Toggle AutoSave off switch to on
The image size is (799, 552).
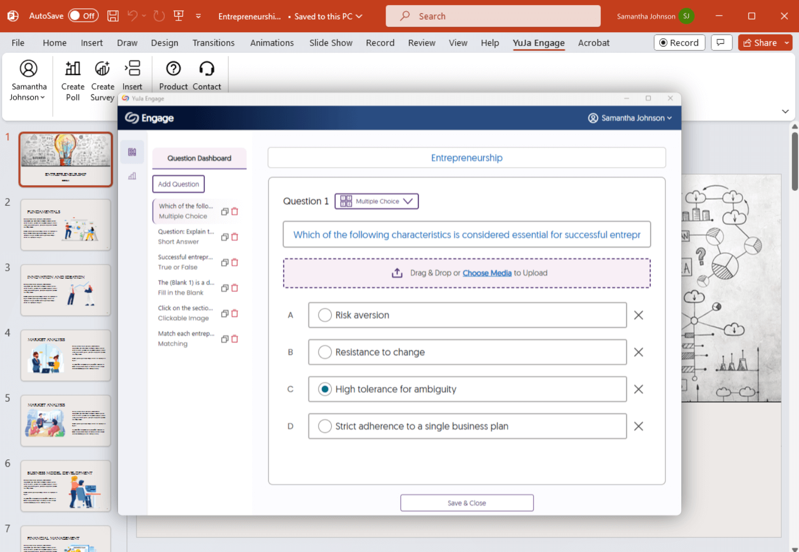pos(83,16)
